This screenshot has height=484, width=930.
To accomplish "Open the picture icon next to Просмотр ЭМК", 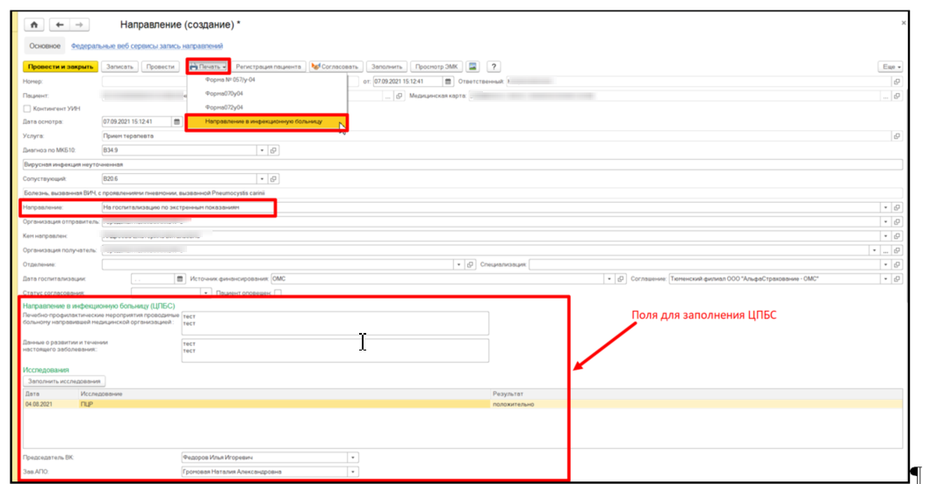I will coord(472,67).
